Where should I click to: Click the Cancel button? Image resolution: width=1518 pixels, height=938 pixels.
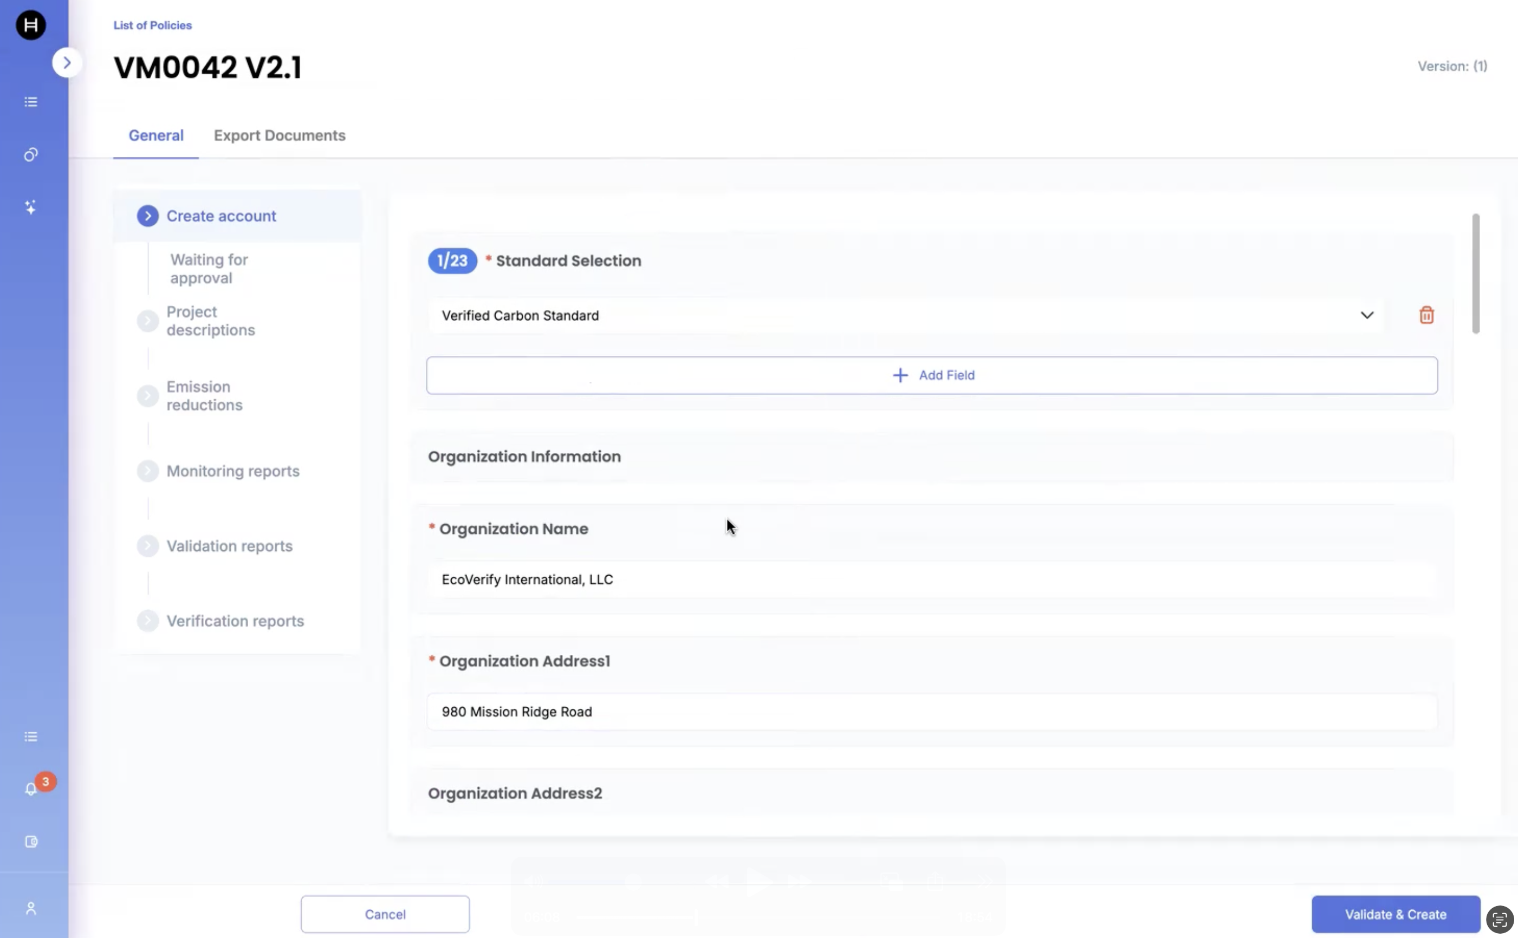pyautogui.click(x=385, y=914)
